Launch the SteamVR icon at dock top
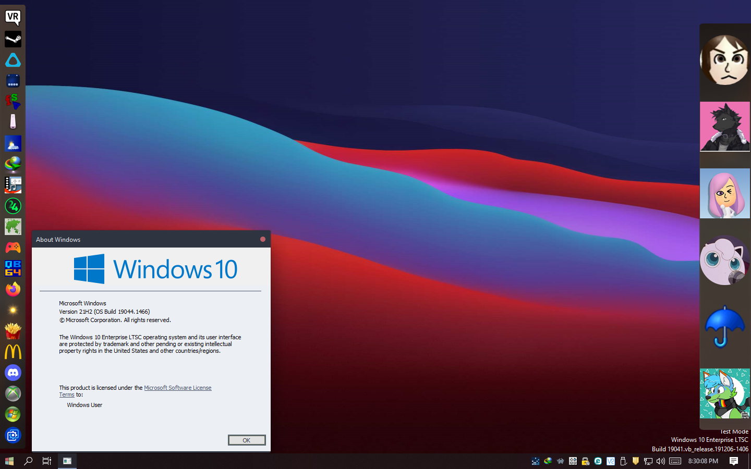The height and width of the screenshot is (469, 751). point(13,18)
